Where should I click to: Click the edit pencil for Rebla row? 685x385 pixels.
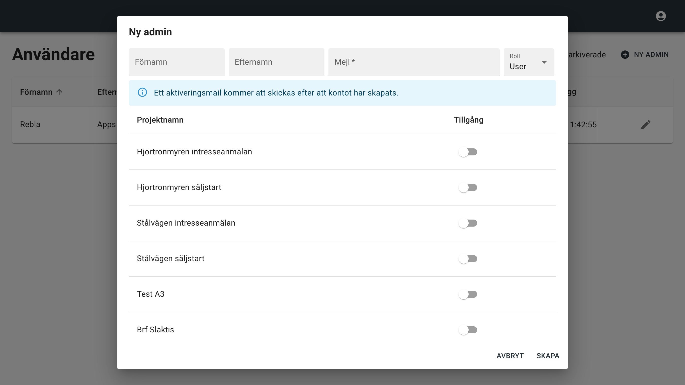coord(646,124)
